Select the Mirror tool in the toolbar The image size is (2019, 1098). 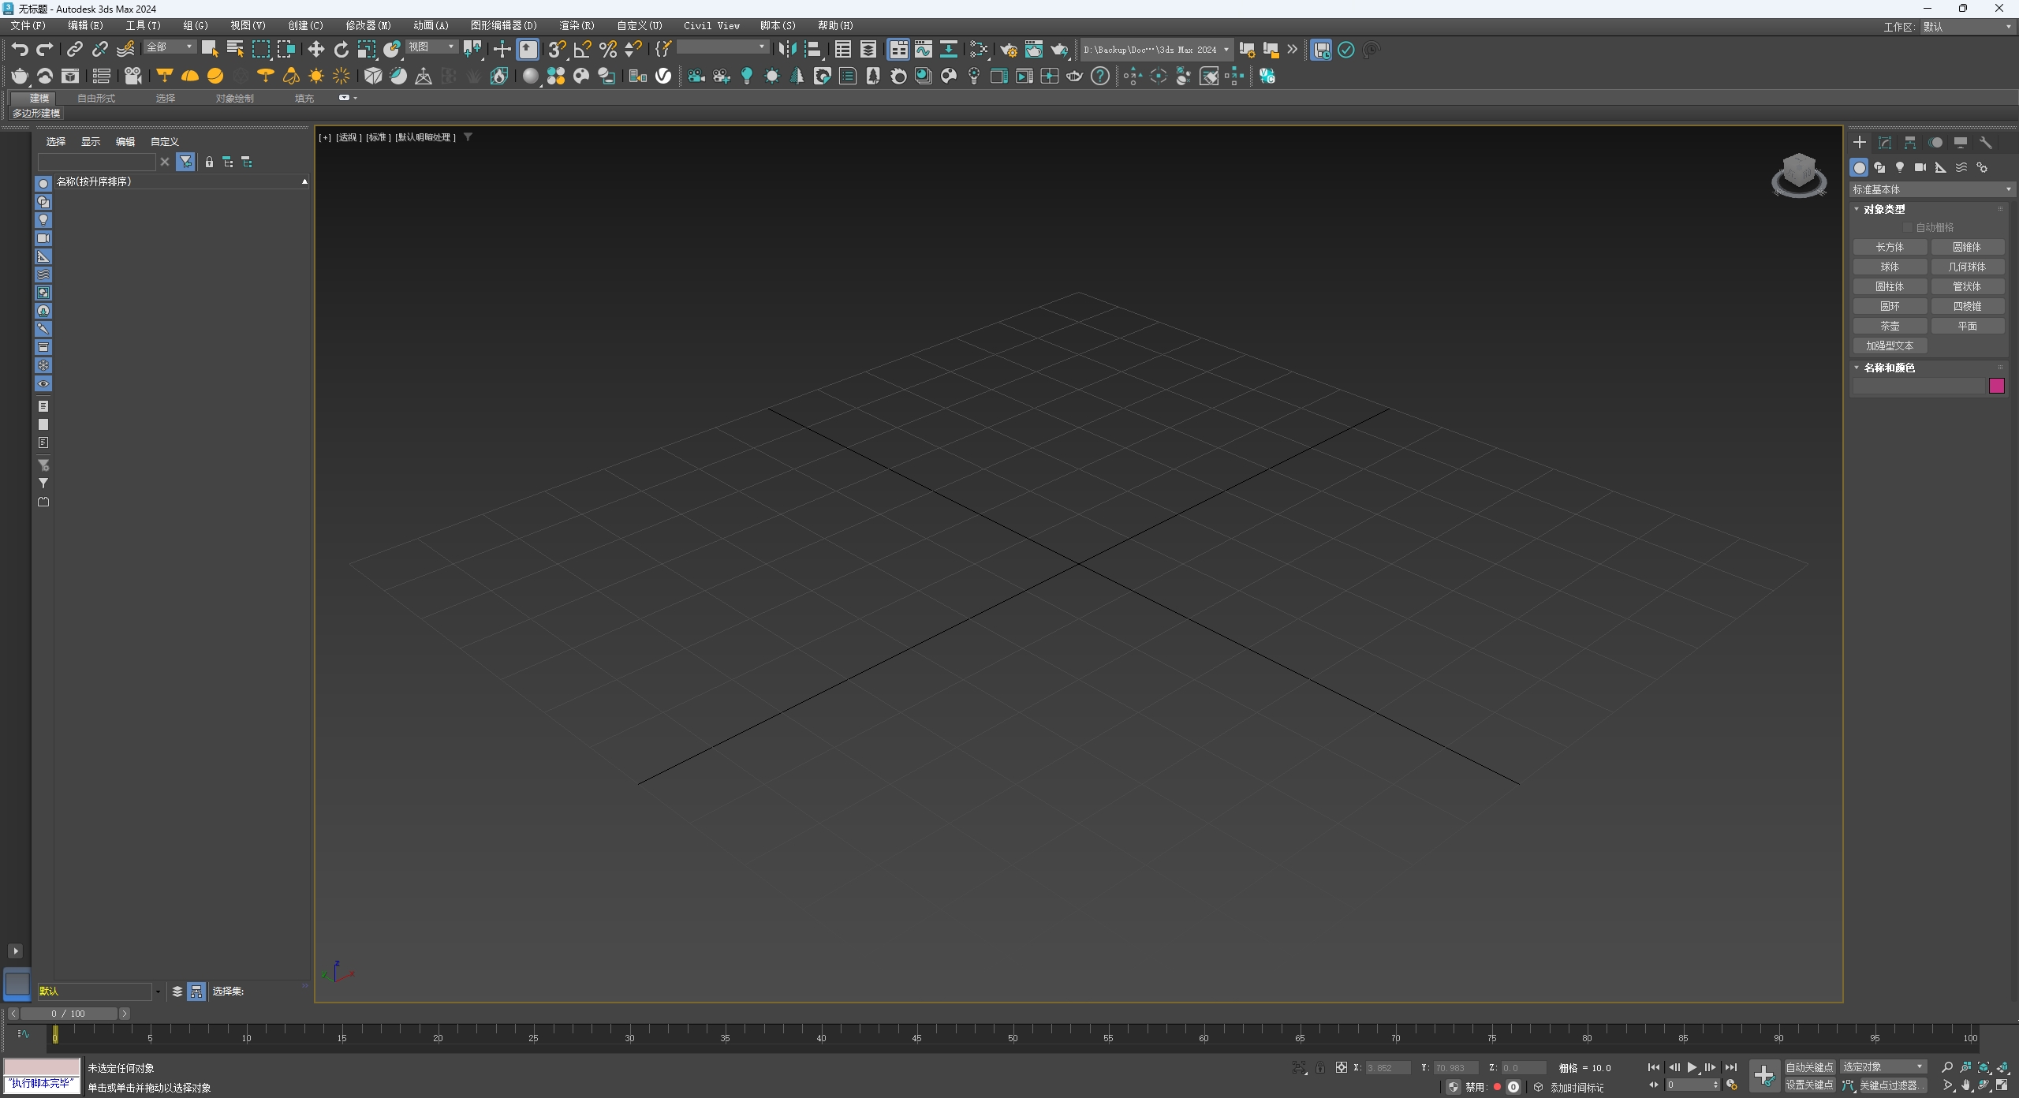[x=788, y=49]
